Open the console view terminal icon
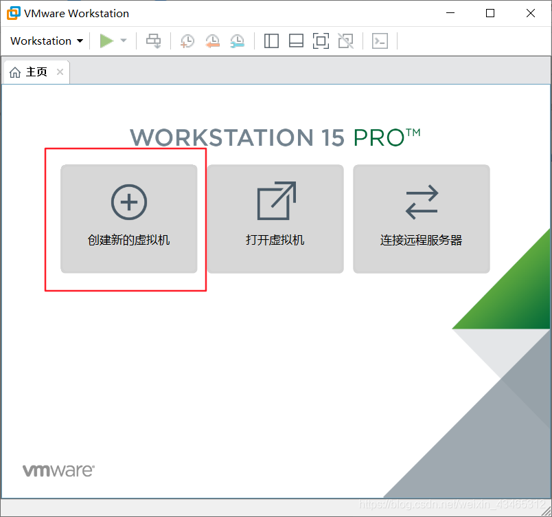This screenshot has height=517, width=552. [x=380, y=41]
